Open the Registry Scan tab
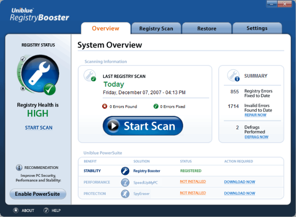296x217 pixels. [156, 29]
